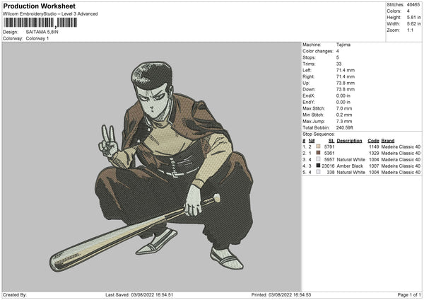Screen dimensions: 424x300
Task: Click the 'Description' column header
Action: pos(349,141)
